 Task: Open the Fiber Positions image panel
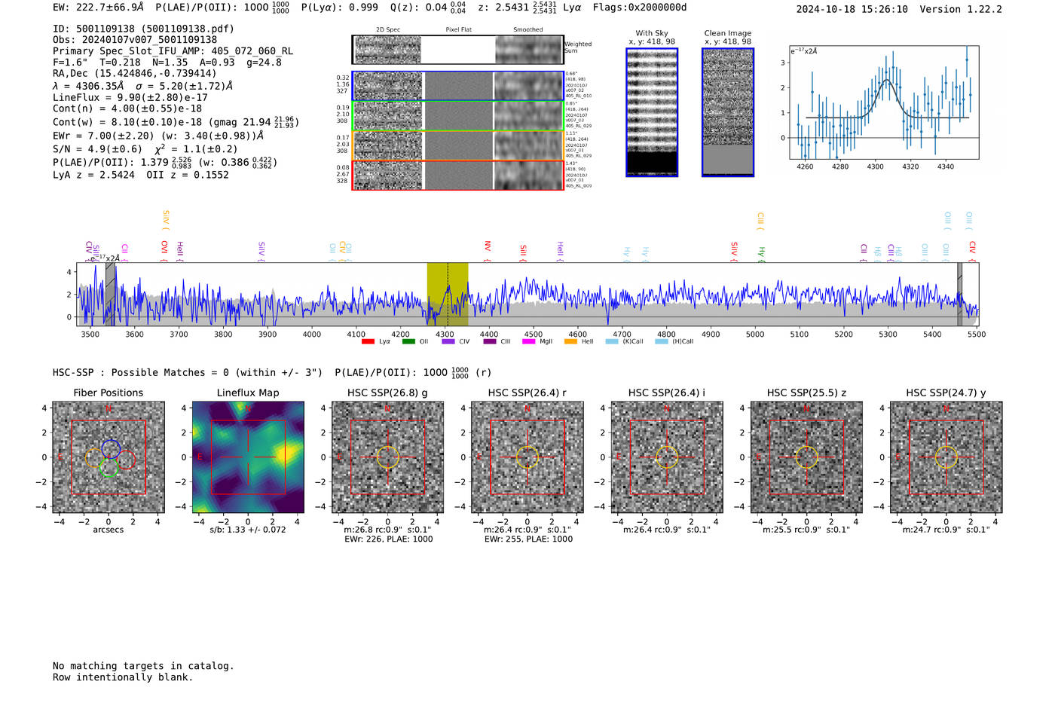pyautogui.click(x=109, y=457)
